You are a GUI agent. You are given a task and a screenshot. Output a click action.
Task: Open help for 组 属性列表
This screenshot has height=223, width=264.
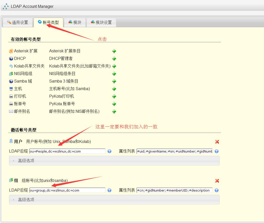pyautogui.click(x=217, y=190)
